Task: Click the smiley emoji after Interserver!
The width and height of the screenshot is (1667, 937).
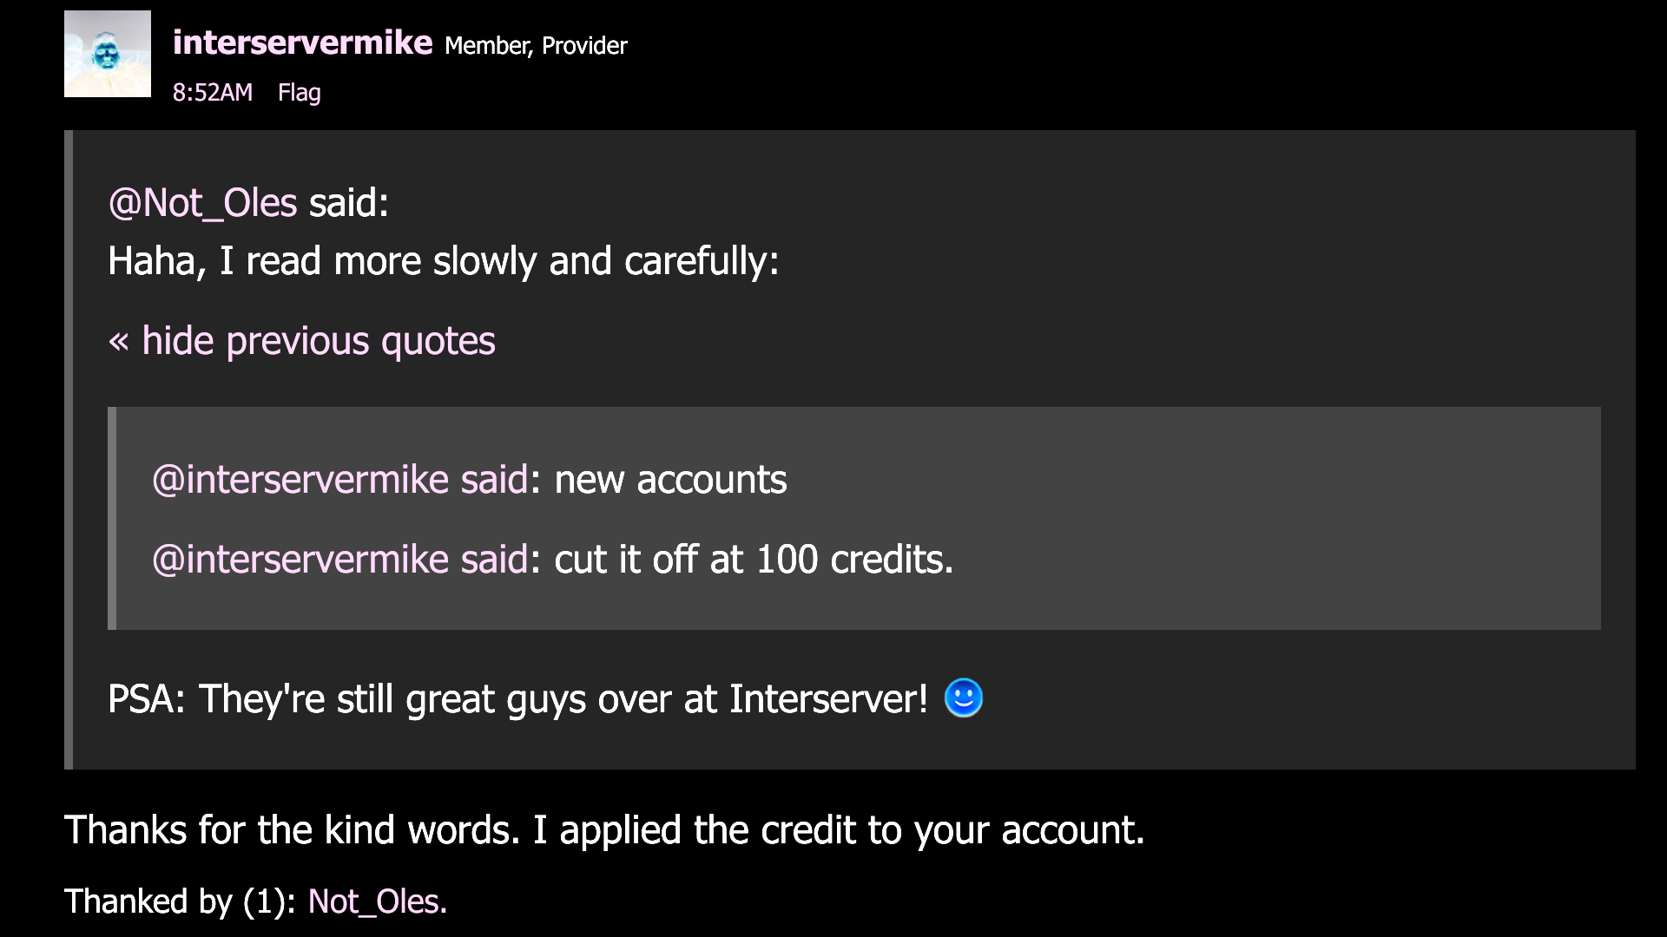Action: point(963,698)
